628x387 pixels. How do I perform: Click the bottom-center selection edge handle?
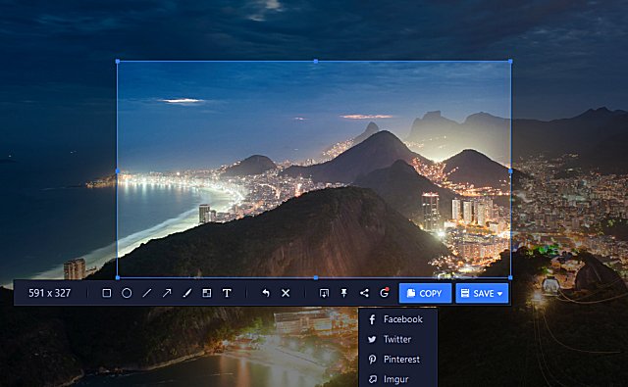click(x=316, y=277)
